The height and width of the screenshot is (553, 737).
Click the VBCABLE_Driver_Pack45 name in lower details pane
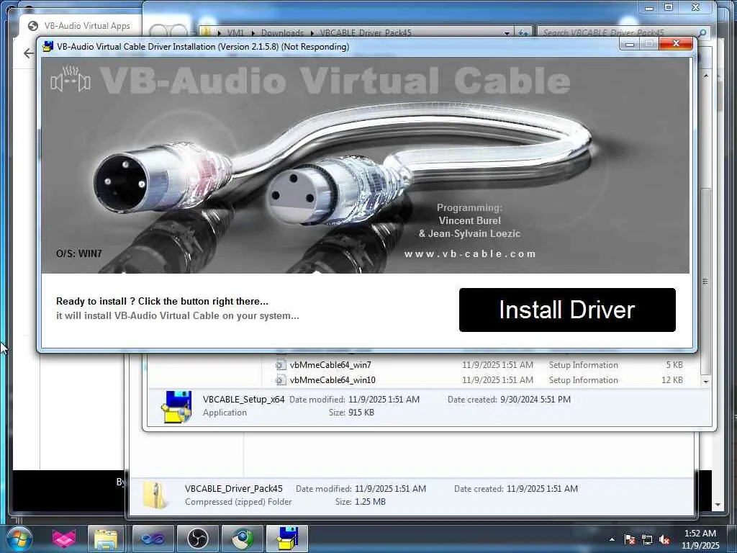tap(234, 489)
